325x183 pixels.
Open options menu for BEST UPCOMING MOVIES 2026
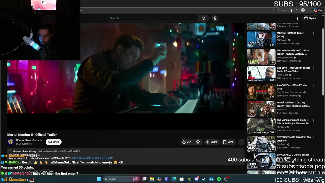coord(314,138)
